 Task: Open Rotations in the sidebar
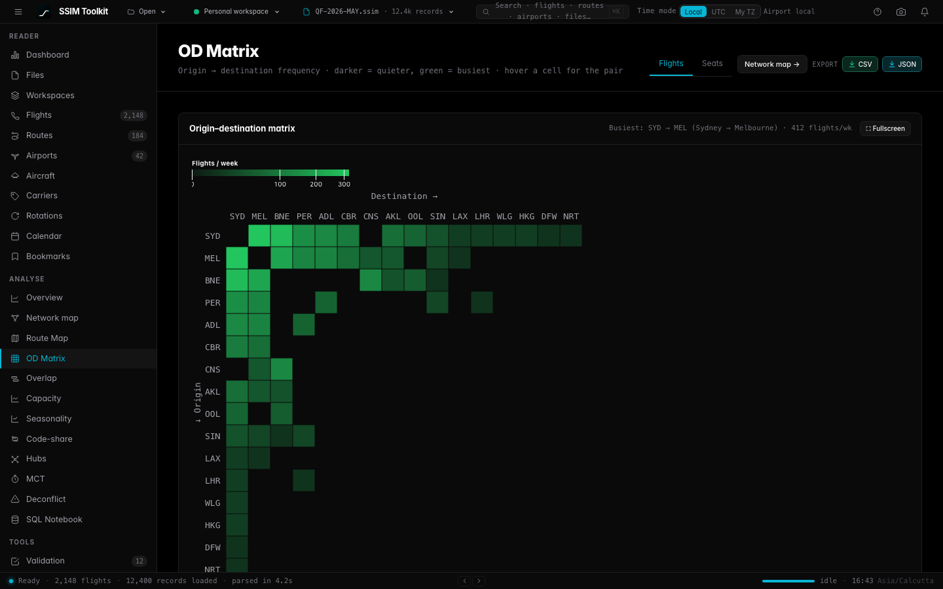click(78, 216)
